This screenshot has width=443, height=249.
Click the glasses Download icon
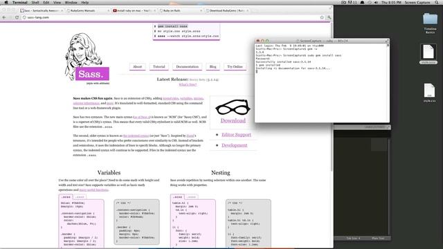(233, 107)
